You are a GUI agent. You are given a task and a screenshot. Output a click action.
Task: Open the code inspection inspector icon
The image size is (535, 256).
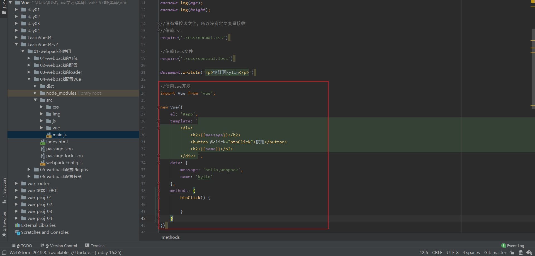pyautogui.click(x=521, y=253)
